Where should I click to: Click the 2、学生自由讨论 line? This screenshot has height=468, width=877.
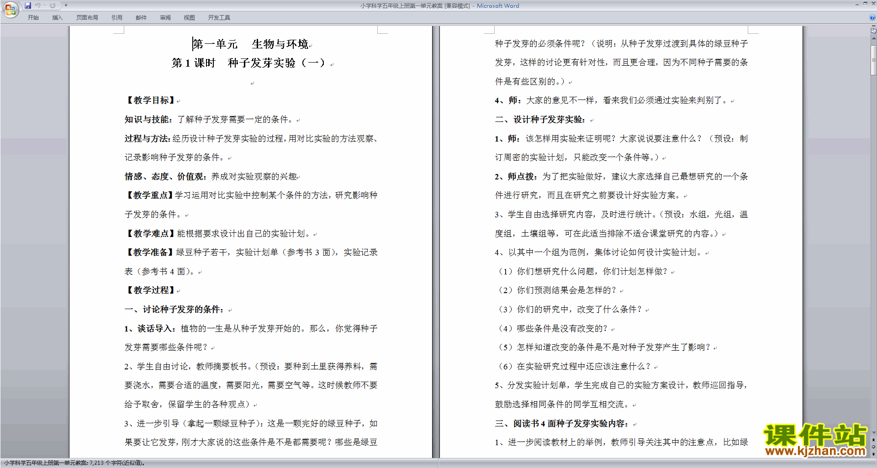pos(251,367)
